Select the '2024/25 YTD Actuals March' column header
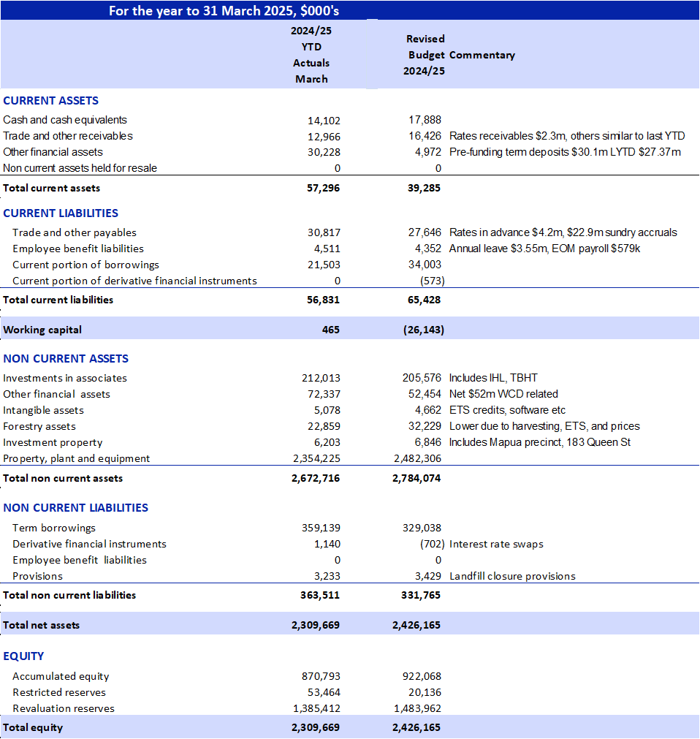Image resolution: width=700 pixels, height=739 pixels. coord(311,55)
